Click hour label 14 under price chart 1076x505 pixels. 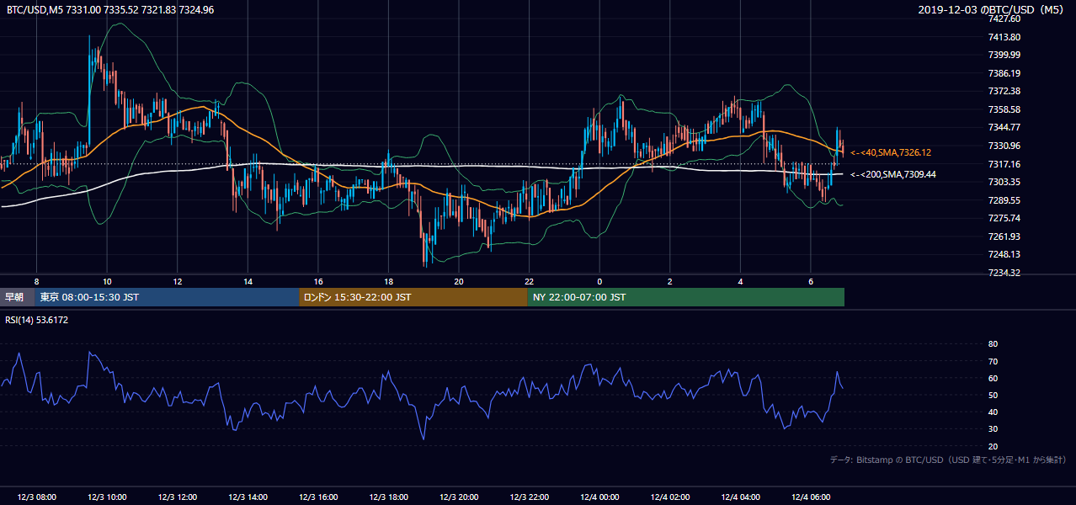[248, 281]
